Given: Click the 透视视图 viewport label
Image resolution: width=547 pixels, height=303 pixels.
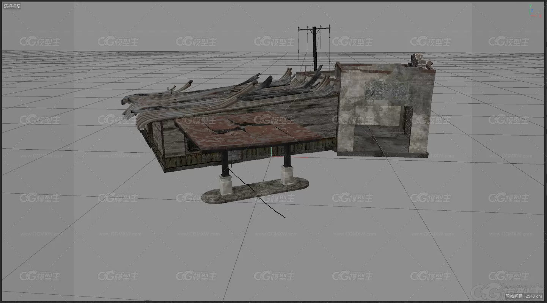Looking at the screenshot, I should tap(12, 6).
